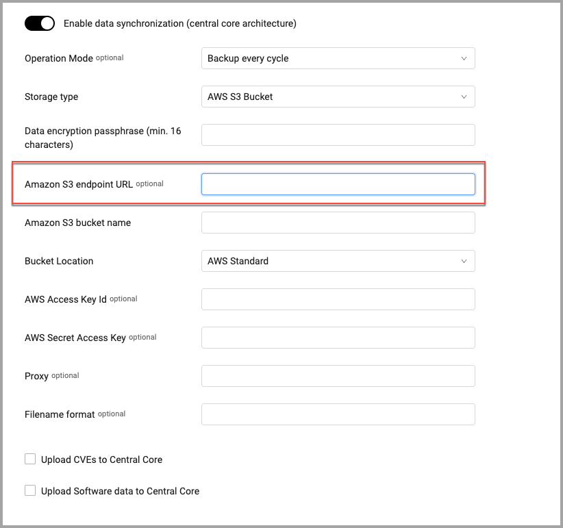Select the Amazon S3 bucket name field
563x528 pixels.
[x=338, y=223]
